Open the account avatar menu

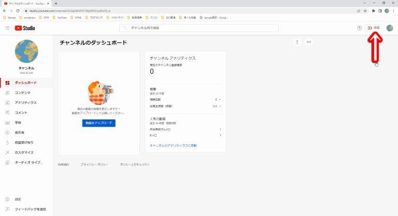point(389,28)
